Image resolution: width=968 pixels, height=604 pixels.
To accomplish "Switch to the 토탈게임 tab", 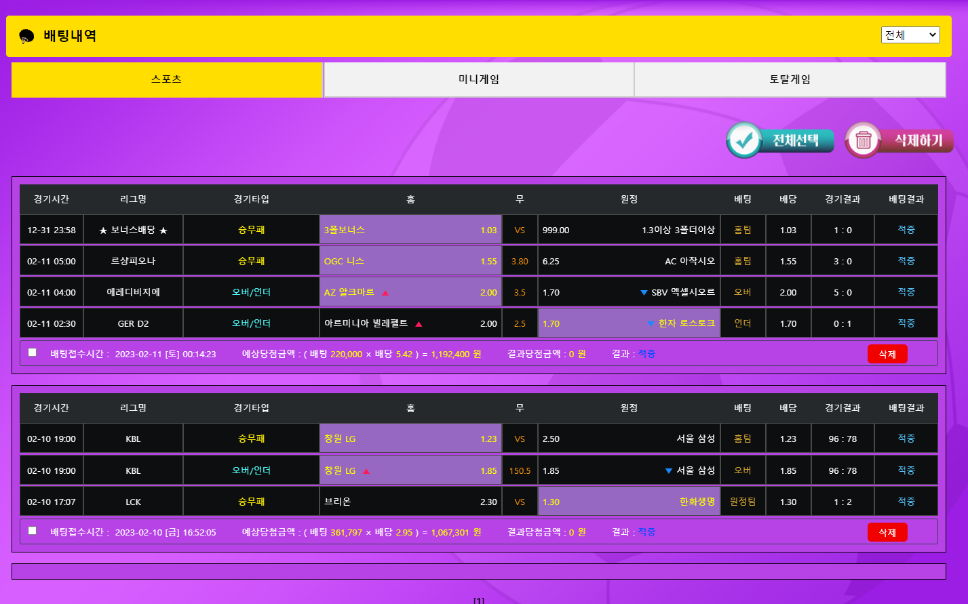I will pos(790,79).
